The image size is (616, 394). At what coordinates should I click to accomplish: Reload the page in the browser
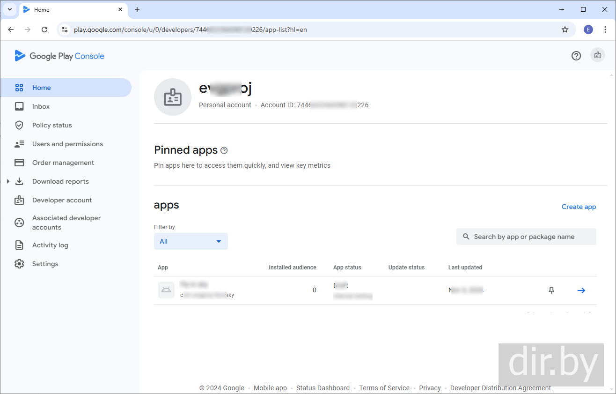pos(44,30)
